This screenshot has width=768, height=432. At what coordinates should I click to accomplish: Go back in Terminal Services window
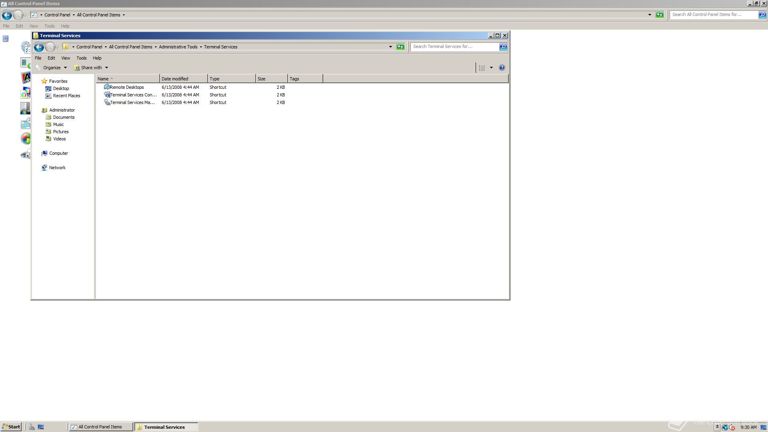39,47
